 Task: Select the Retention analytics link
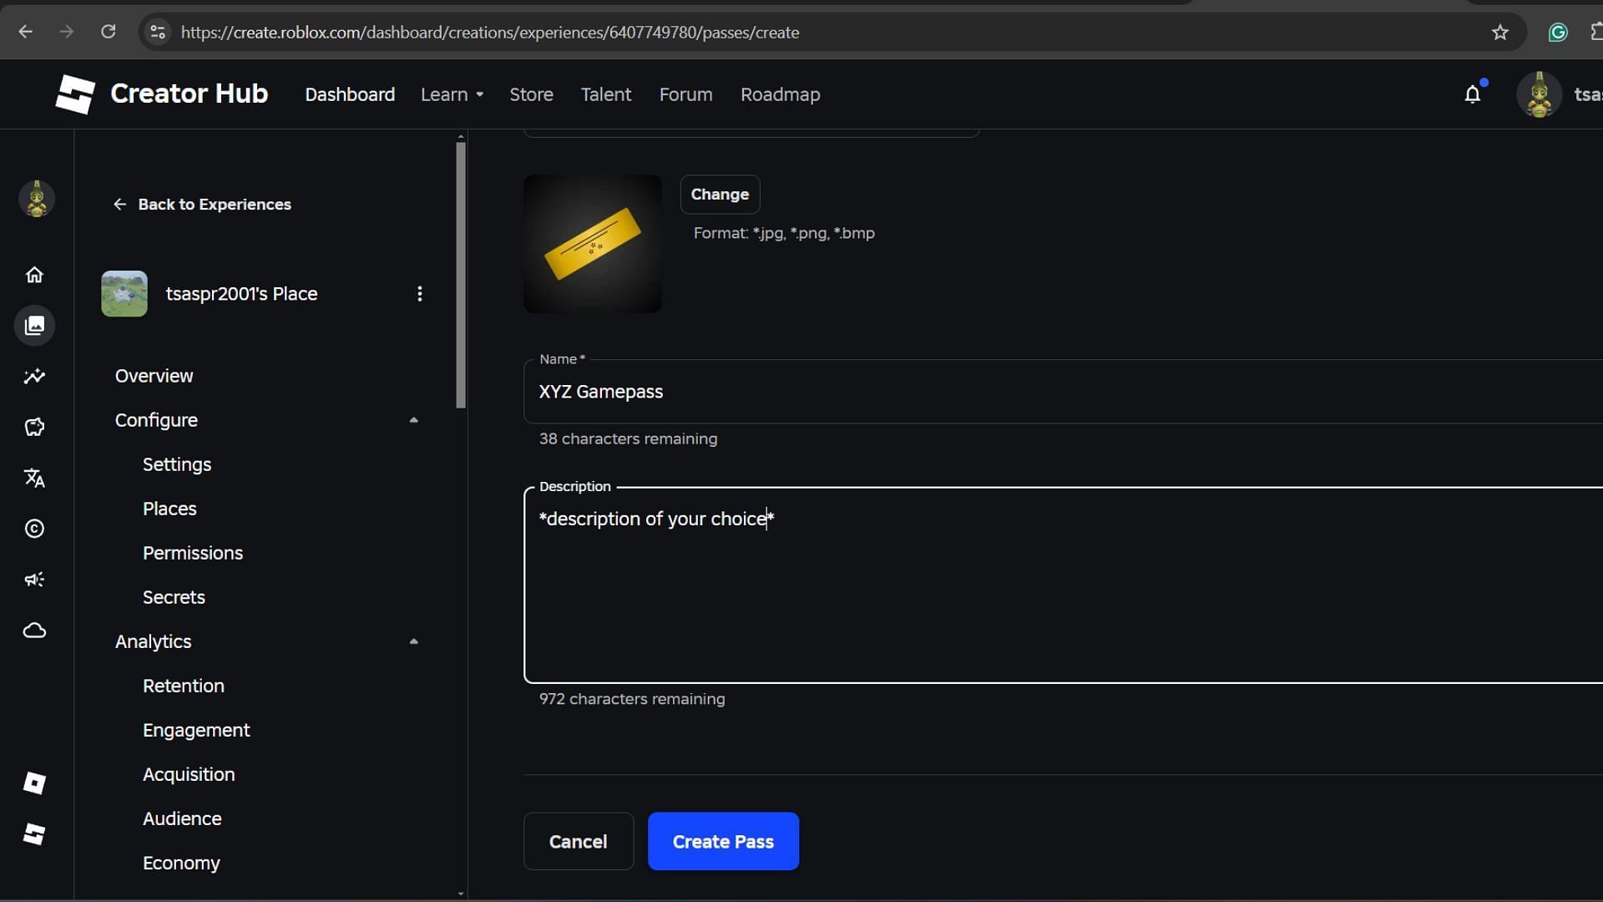tap(184, 687)
